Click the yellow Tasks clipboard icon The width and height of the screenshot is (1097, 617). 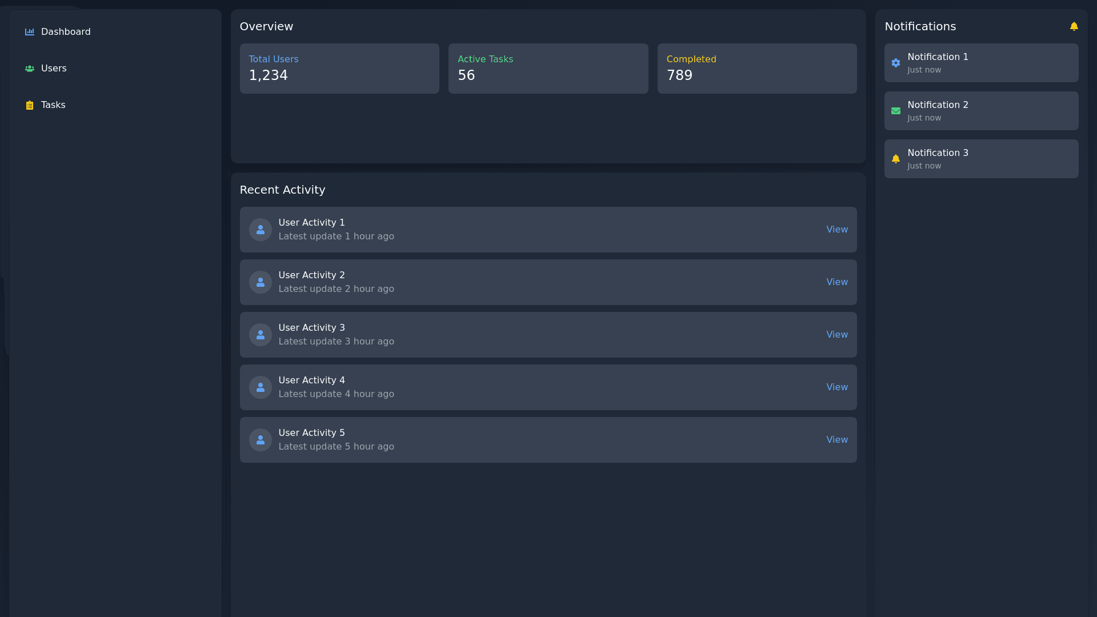[30, 105]
